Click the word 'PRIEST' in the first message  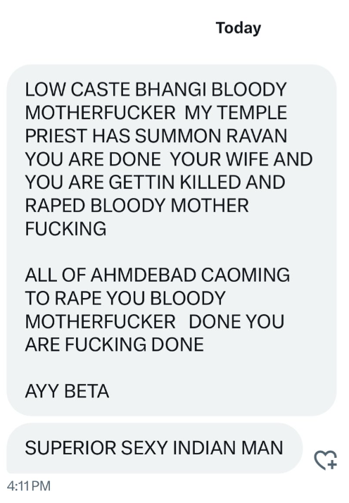56,136
